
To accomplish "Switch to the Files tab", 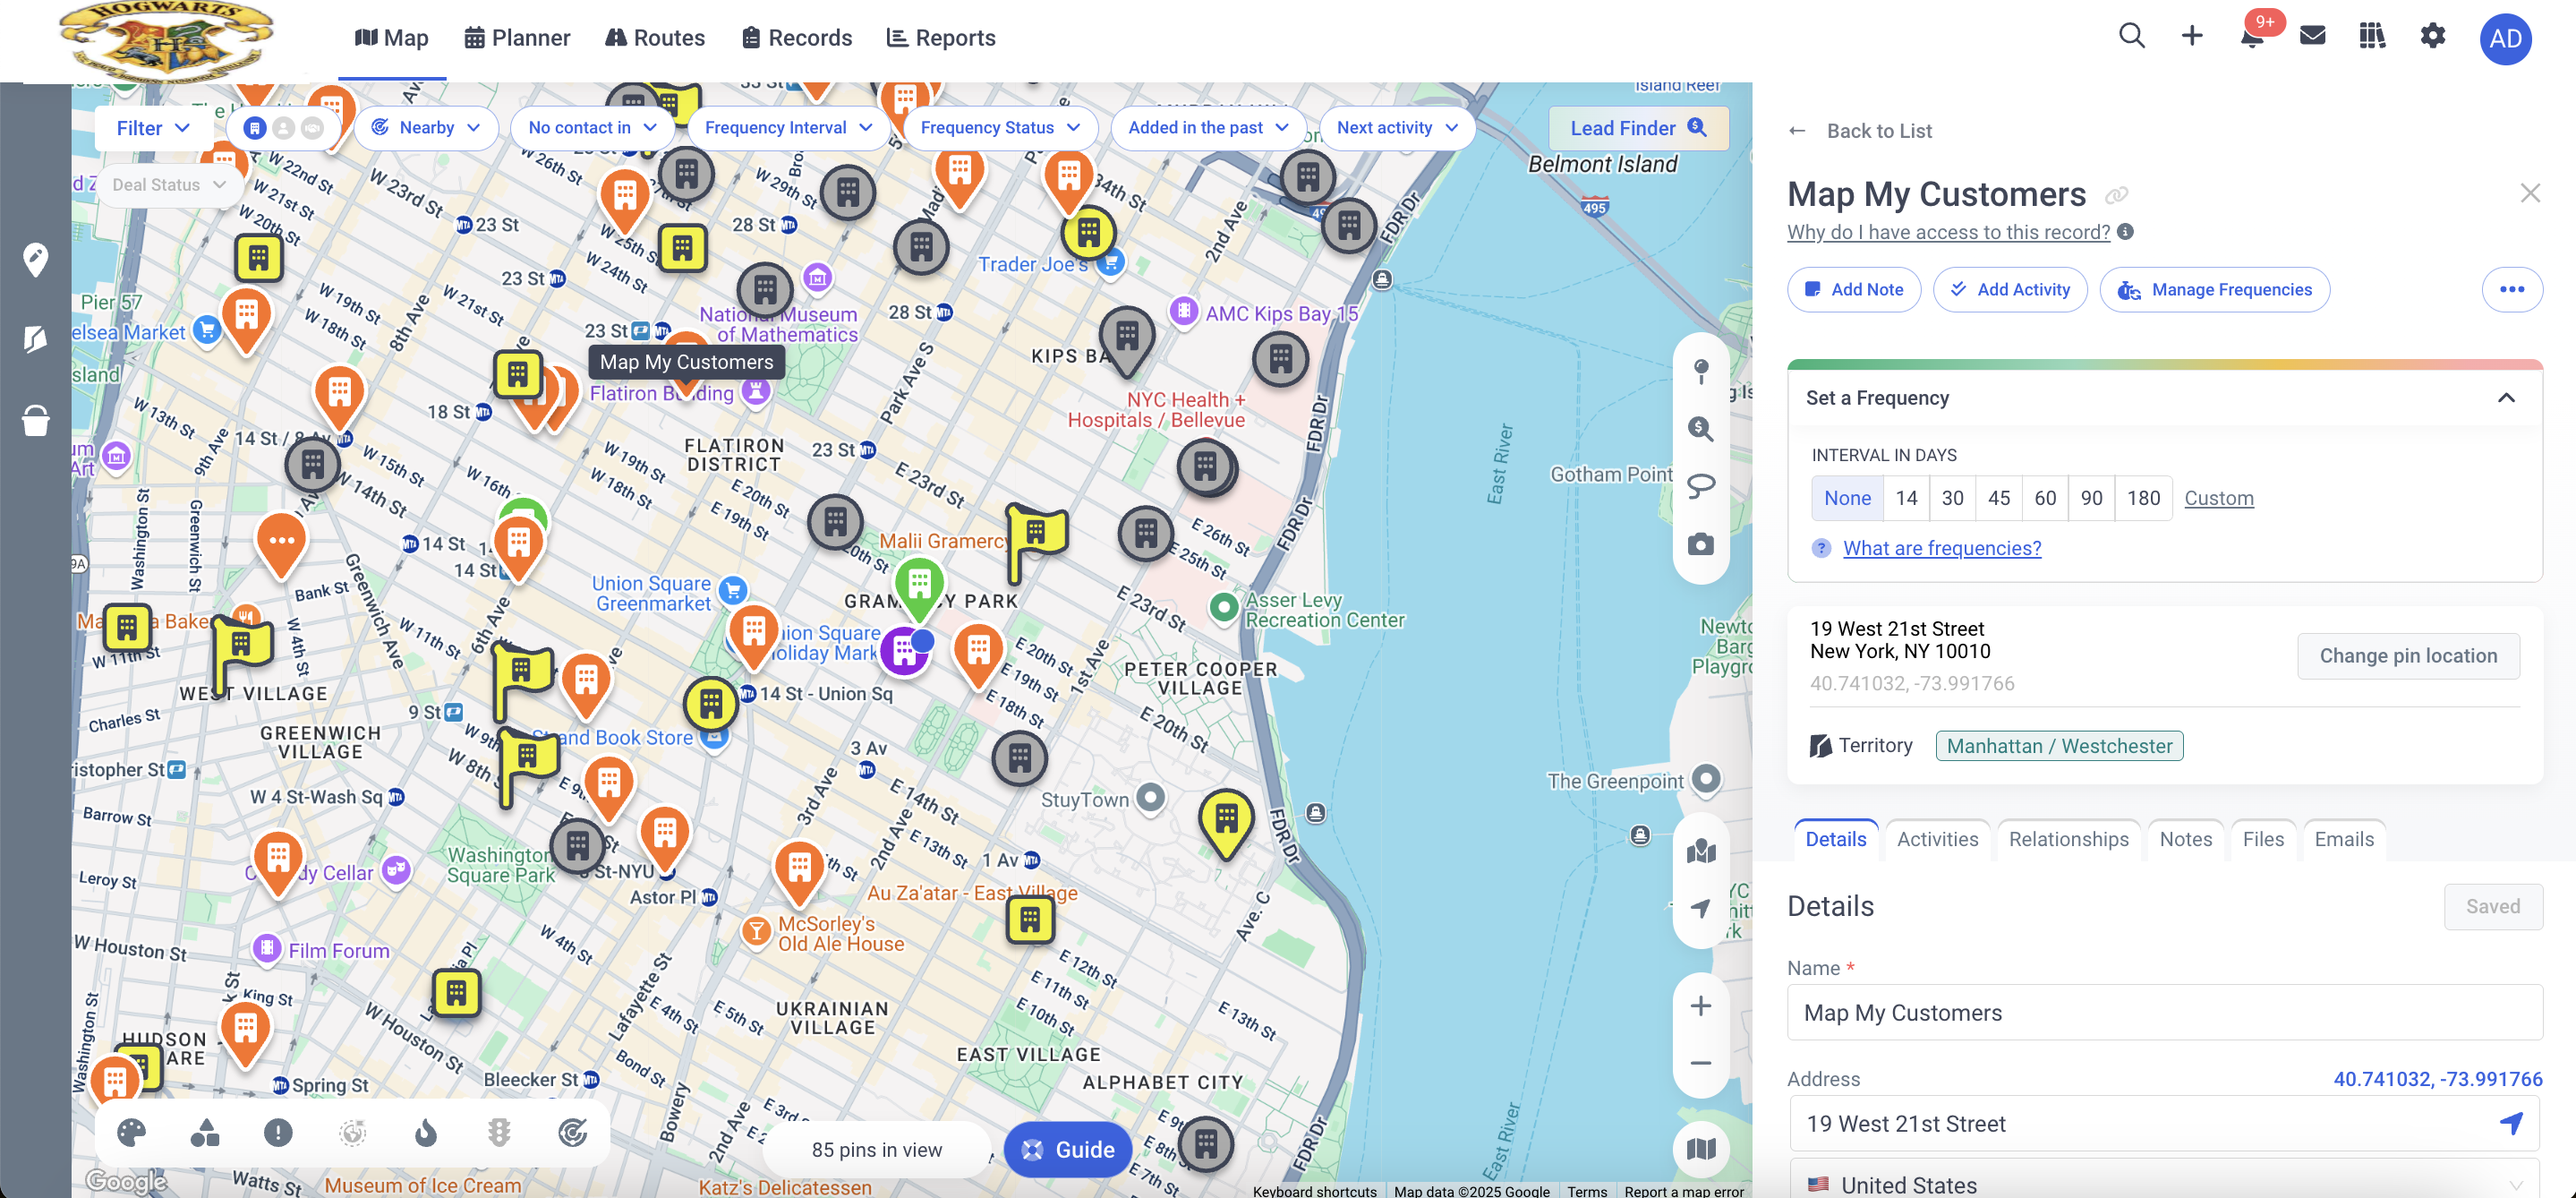I will click(2263, 839).
